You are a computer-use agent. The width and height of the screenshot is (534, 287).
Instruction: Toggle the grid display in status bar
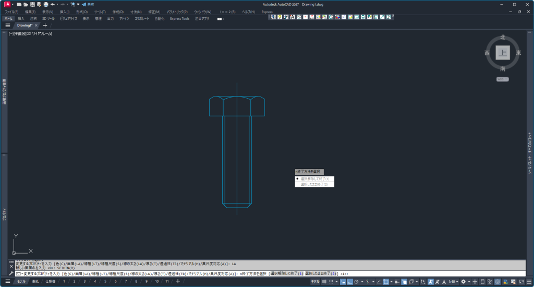coord(324,282)
